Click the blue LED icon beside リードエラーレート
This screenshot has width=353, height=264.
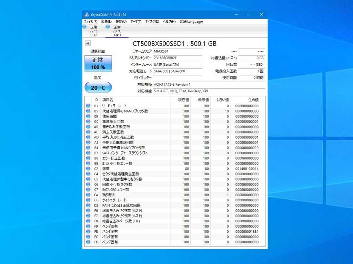[x=89, y=106]
